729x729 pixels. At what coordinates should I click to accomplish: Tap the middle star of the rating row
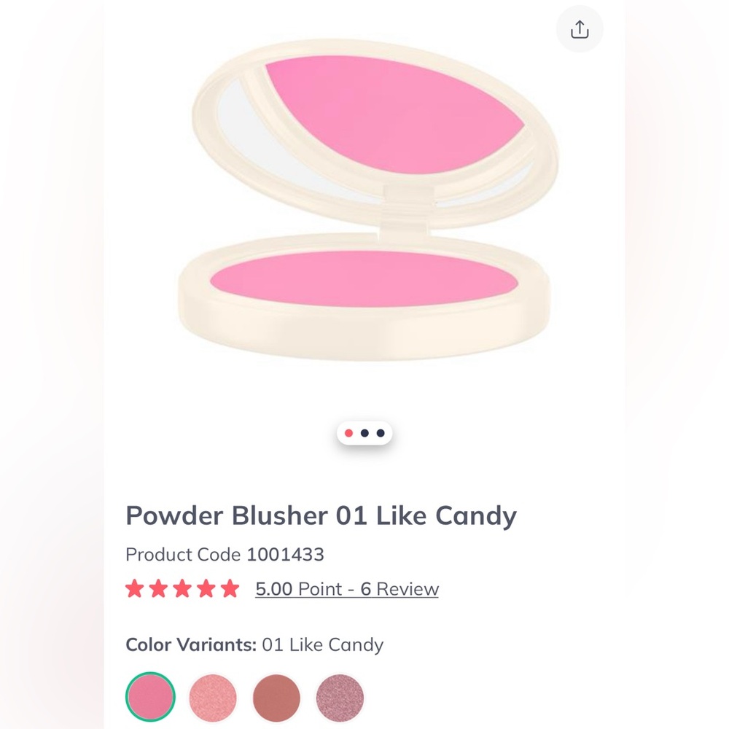coord(182,588)
